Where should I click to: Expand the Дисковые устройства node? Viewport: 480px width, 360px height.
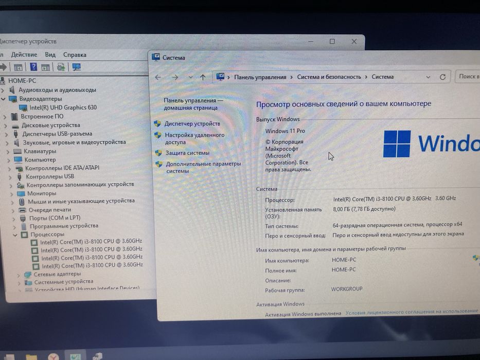pos(6,125)
